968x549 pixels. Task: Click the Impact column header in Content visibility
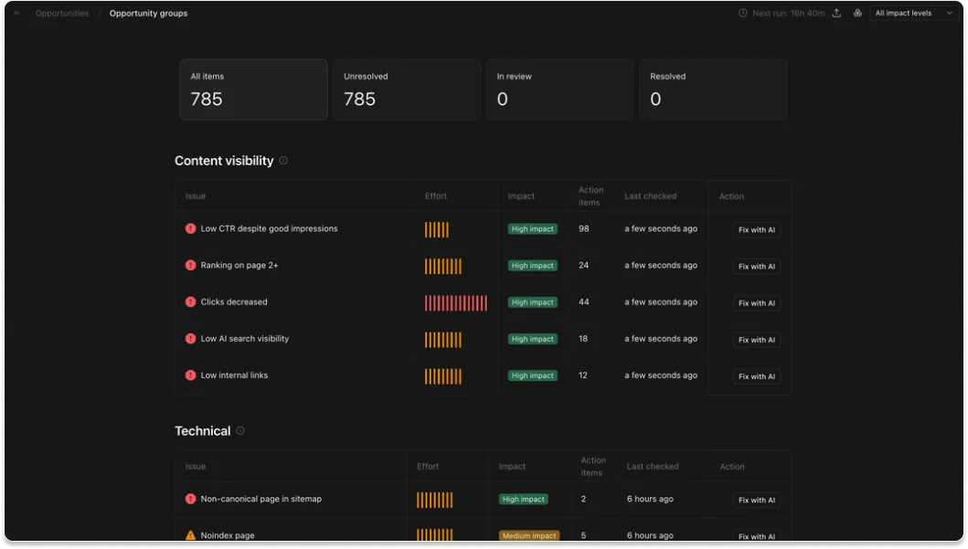[521, 196]
